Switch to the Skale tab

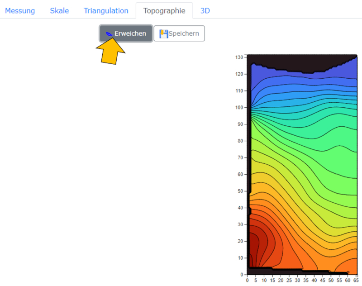59,10
